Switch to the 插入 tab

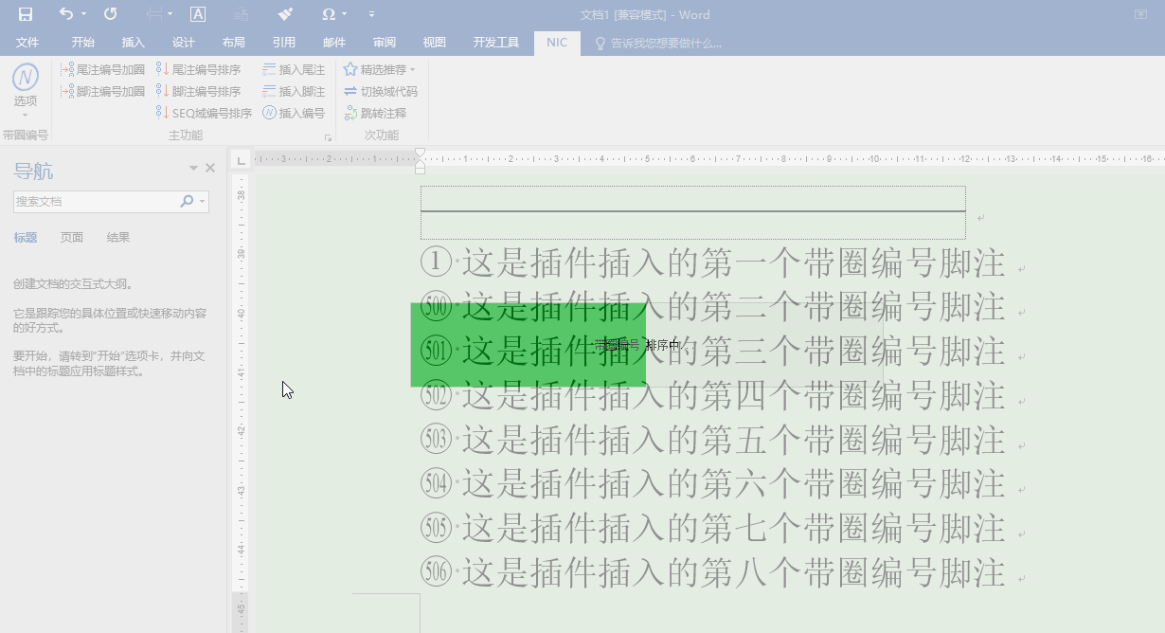click(x=134, y=43)
